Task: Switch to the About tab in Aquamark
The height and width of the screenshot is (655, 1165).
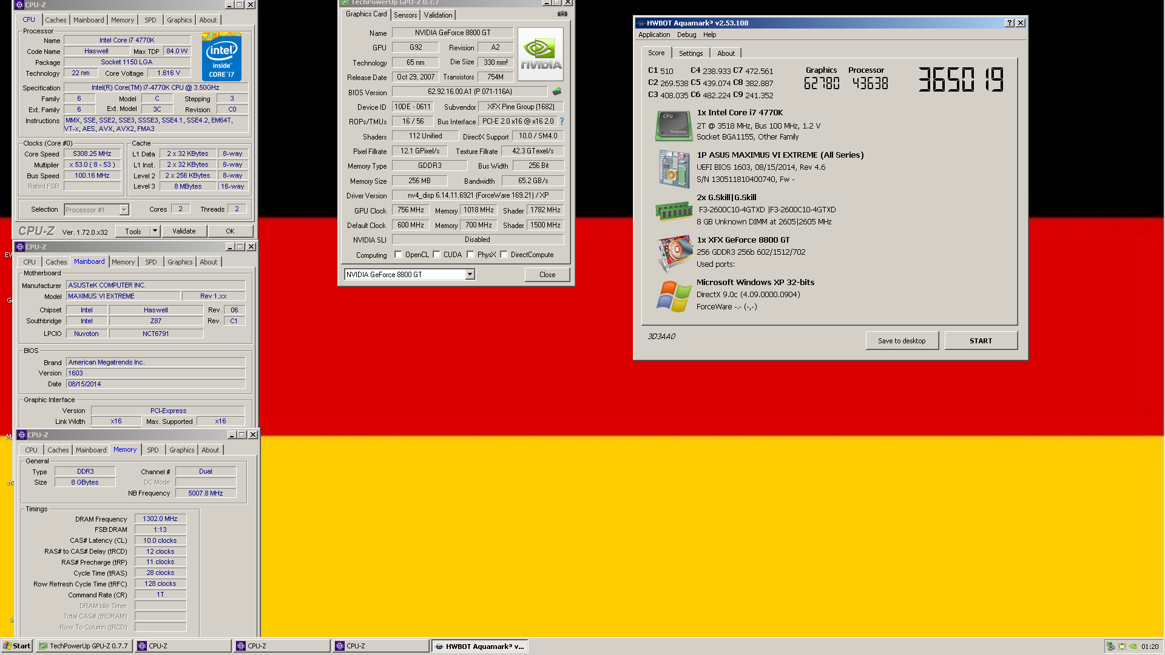Action: (x=726, y=53)
